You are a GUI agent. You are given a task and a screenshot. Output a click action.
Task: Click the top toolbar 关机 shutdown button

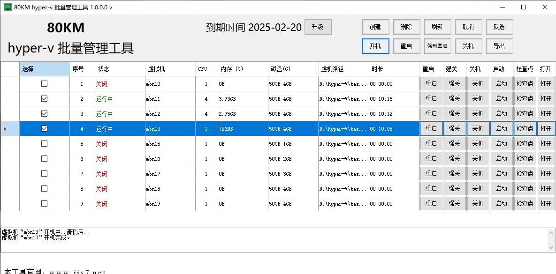[x=468, y=46]
